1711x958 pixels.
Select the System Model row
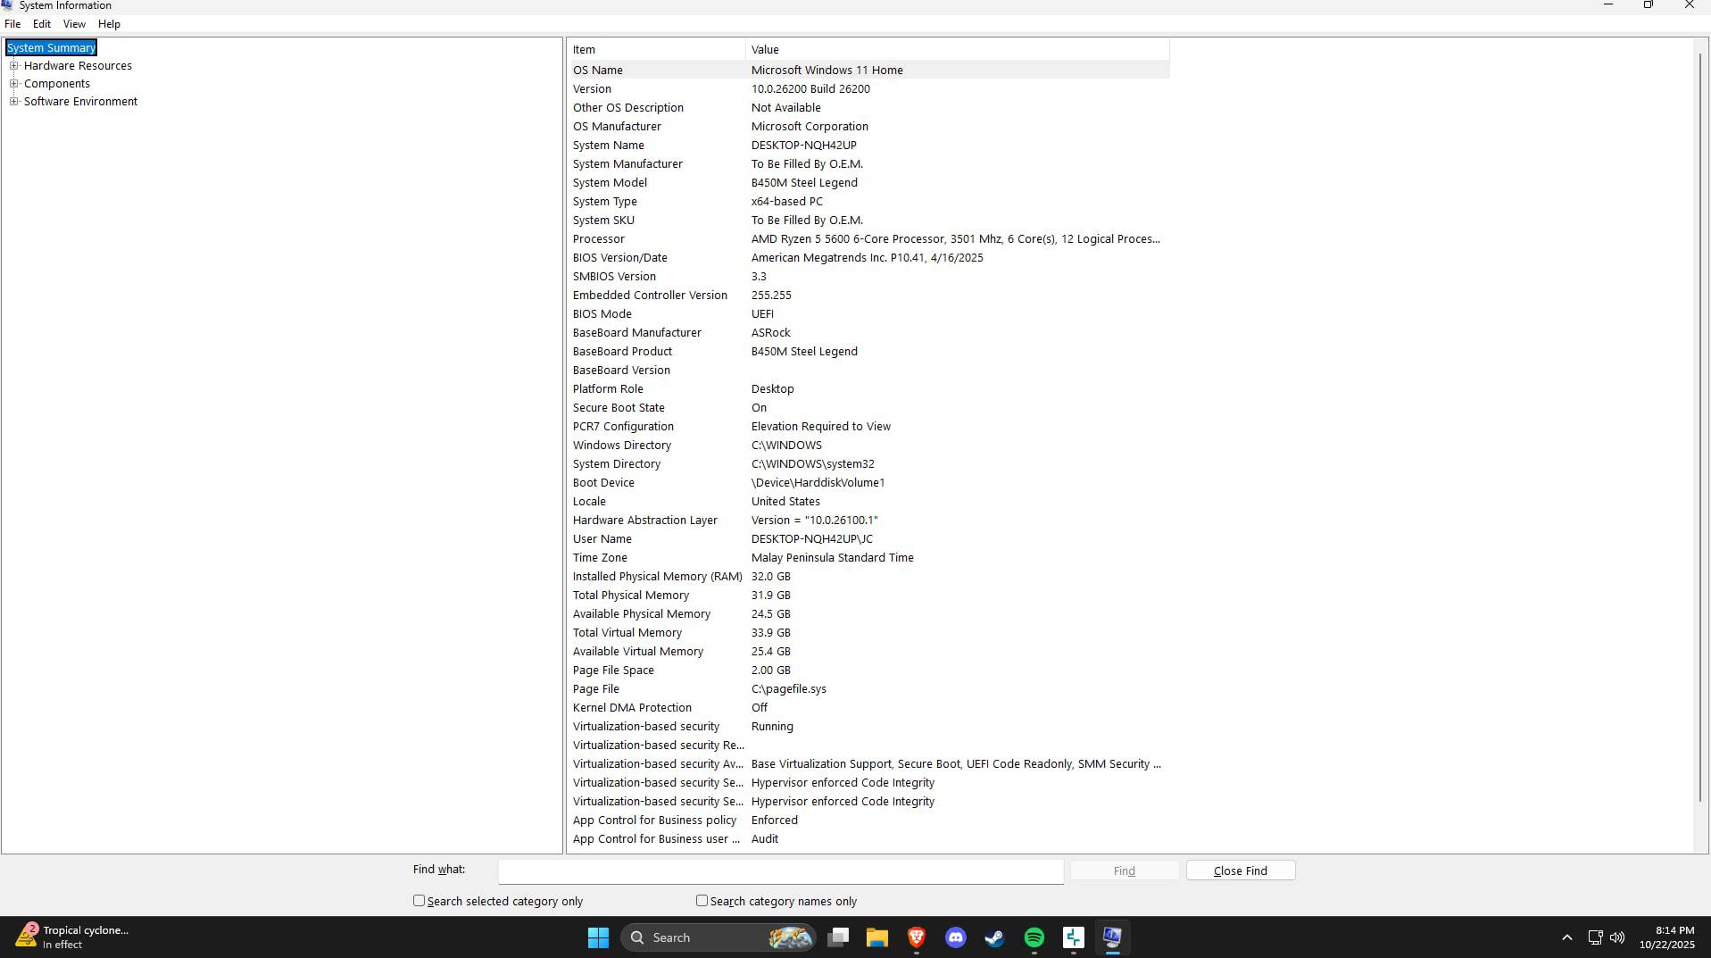[868, 183]
